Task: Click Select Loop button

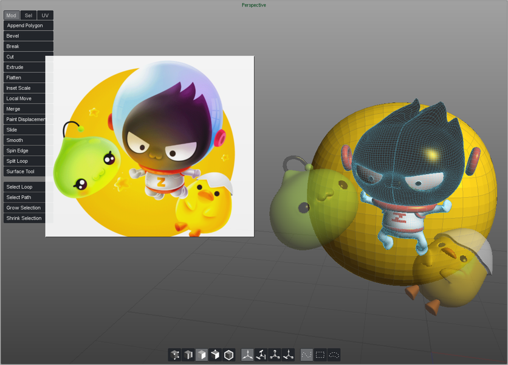Action: click(25, 187)
